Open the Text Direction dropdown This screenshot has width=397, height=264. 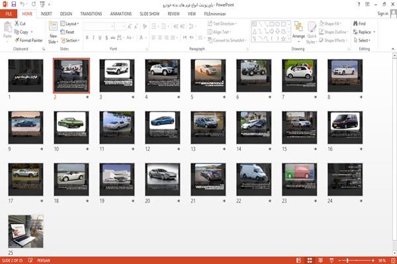point(222,24)
